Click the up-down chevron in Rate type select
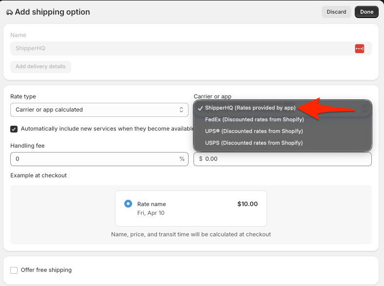Viewport: 384px width, 286px height. [x=181, y=110]
